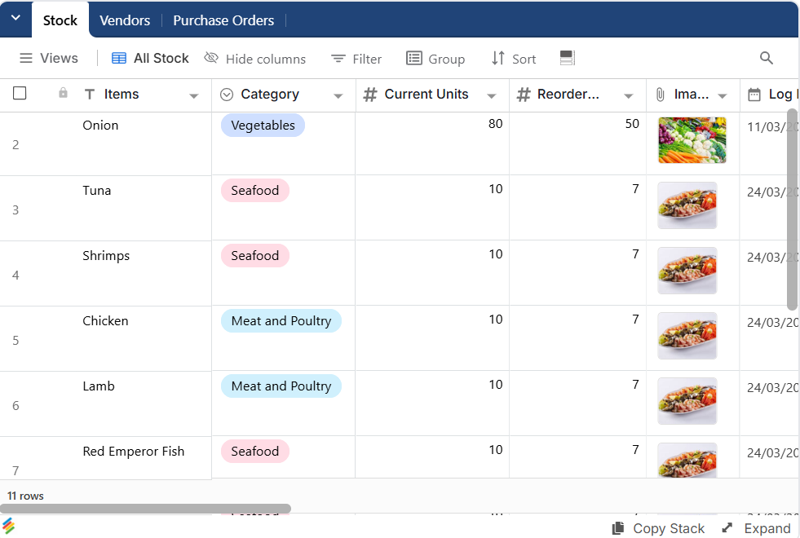Open the Filter panel
800x538 pixels.
356,60
